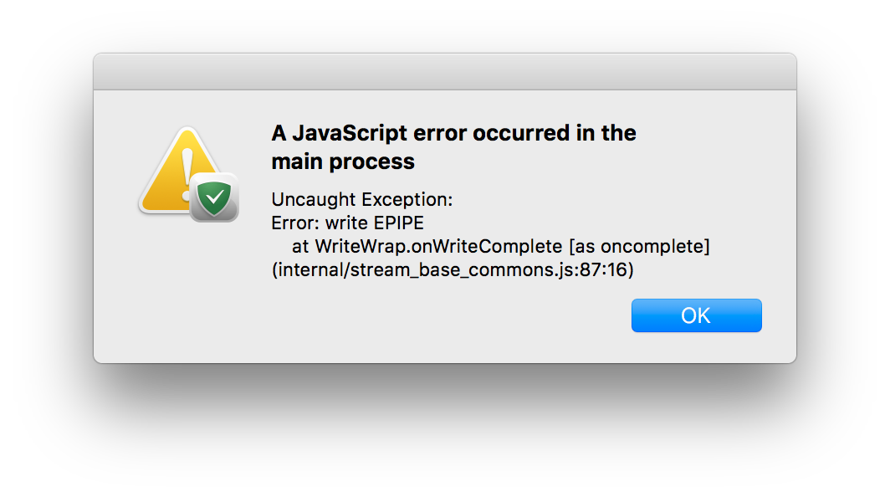Click the exclamation mark inside the warning triangle
This screenshot has width=890, height=497.
[x=186, y=166]
